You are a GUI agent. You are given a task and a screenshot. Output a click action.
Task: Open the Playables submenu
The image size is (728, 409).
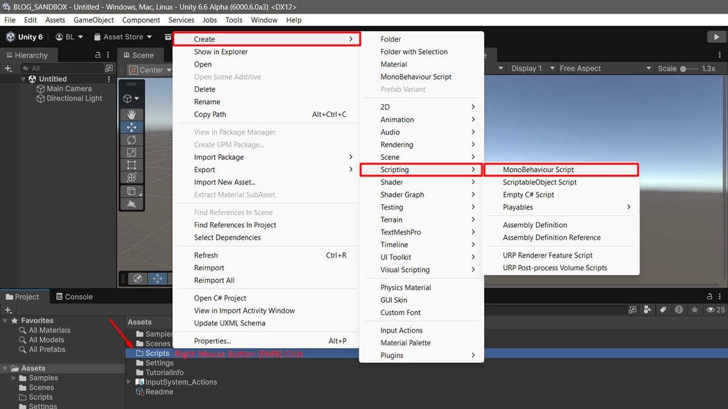pyautogui.click(x=561, y=207)
